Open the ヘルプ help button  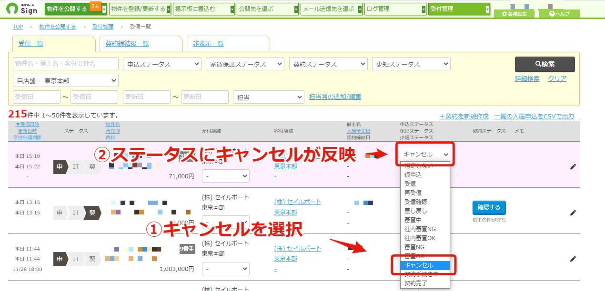[x=559, y=14]
